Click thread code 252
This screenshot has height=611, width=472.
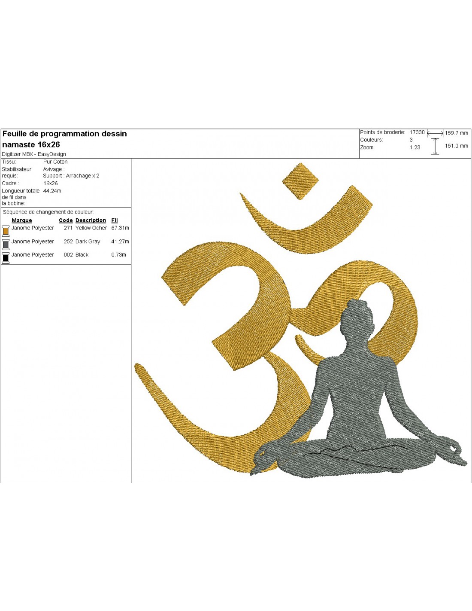(68, 241)
